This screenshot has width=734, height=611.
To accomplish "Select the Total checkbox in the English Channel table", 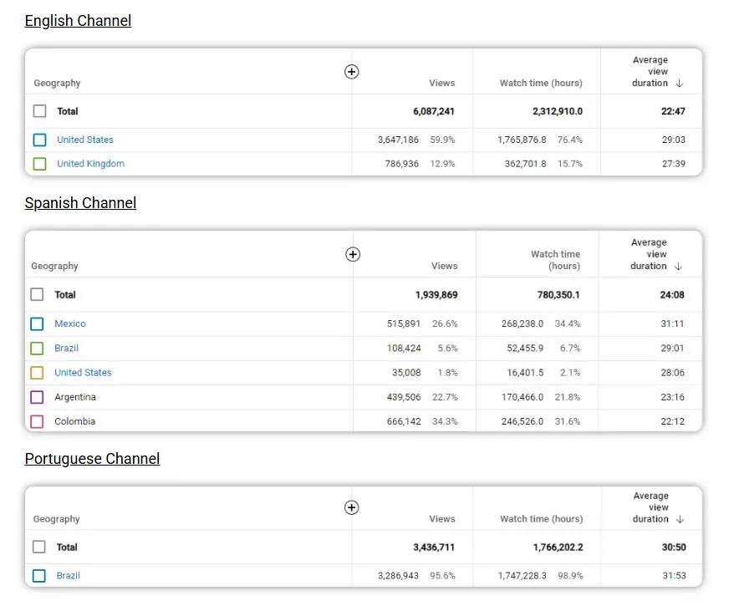I will pyautogui.click(x=38, y=111).
